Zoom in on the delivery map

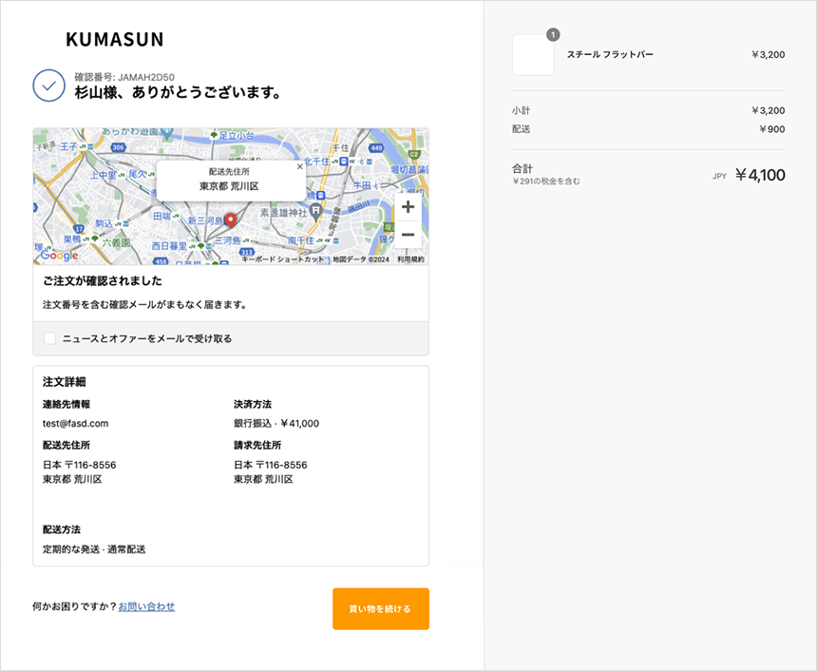[408, 207]
